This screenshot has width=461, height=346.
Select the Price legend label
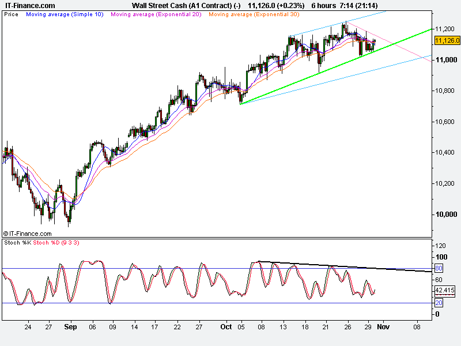tap(11, 14)
